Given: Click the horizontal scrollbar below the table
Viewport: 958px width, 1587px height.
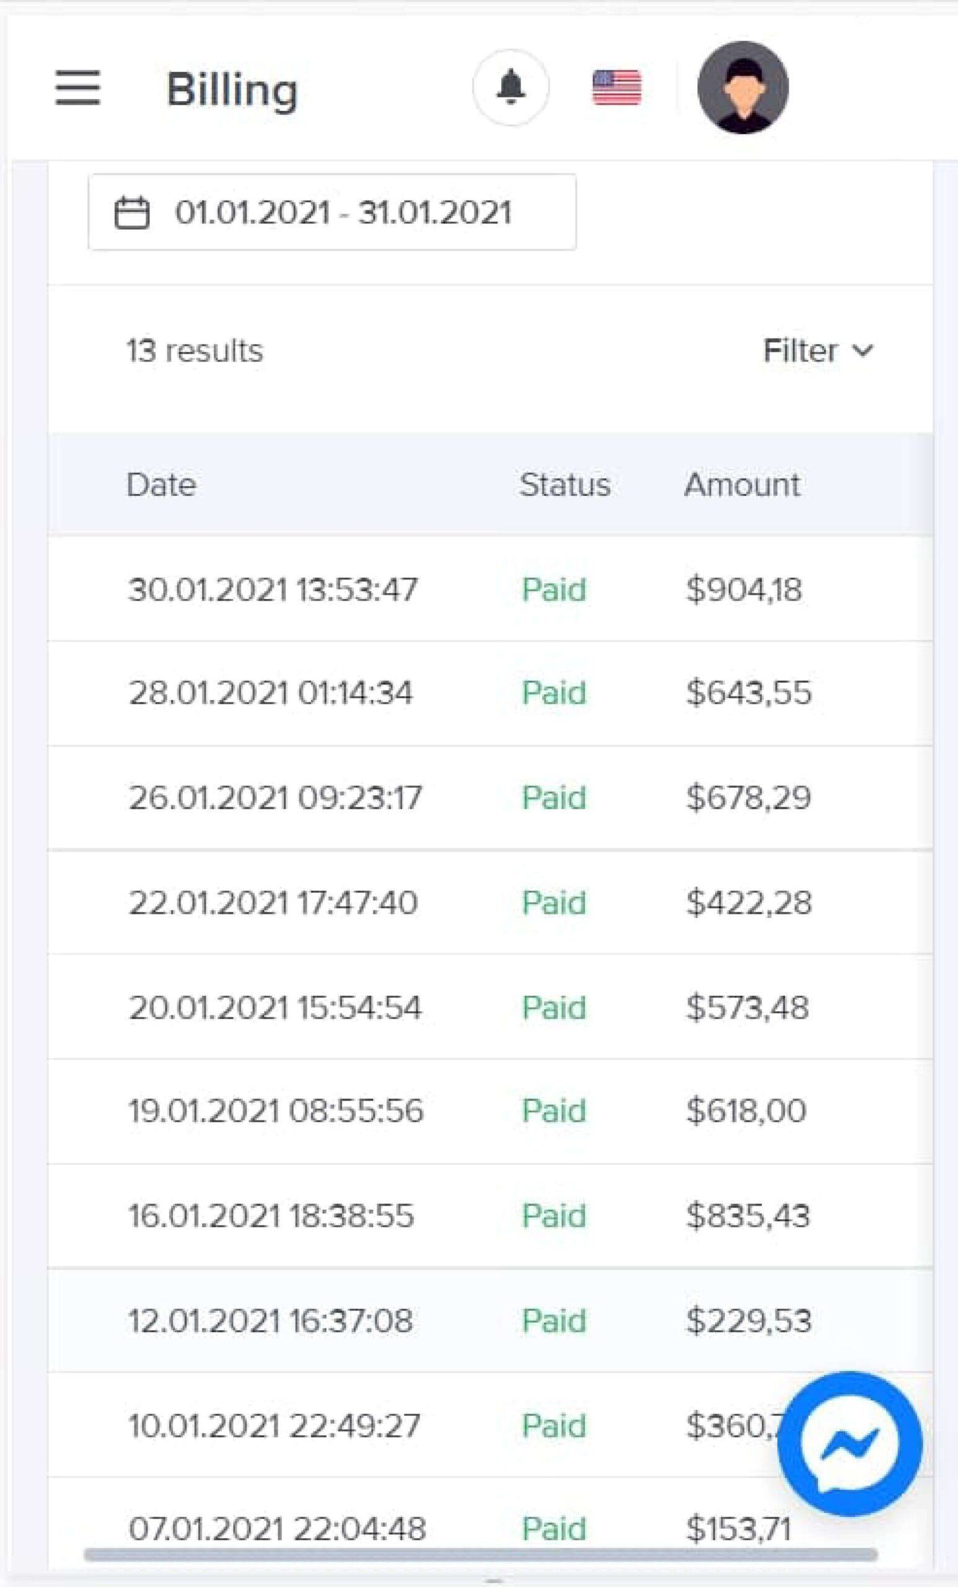Looking at the screenshot, I should [x=481, y=1555].
